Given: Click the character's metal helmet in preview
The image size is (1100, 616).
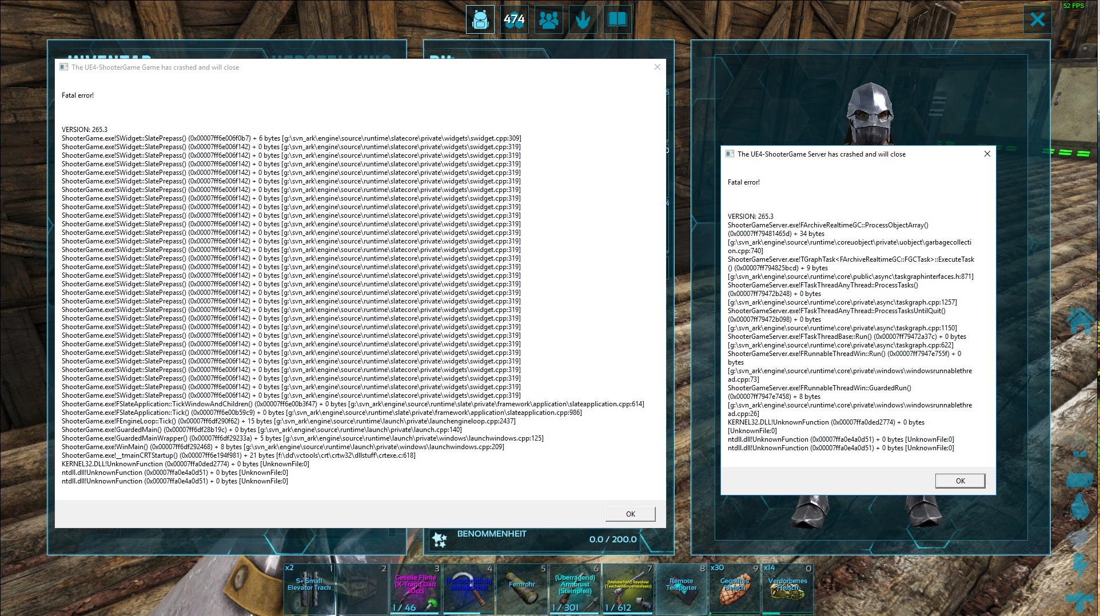Looking at the screenshot, I should tap(869, 111).
